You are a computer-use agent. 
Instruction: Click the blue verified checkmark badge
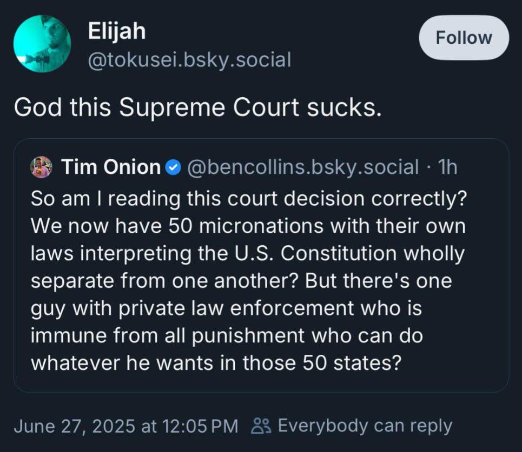(x=173, y=167)
